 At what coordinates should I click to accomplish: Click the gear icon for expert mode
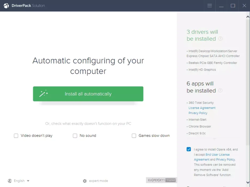pyautogui.click(x=85, y=181)
